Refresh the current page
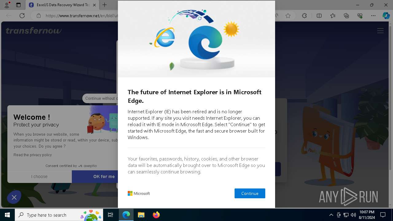The height and width of the screenshot is (221, 393). [22, 16]
